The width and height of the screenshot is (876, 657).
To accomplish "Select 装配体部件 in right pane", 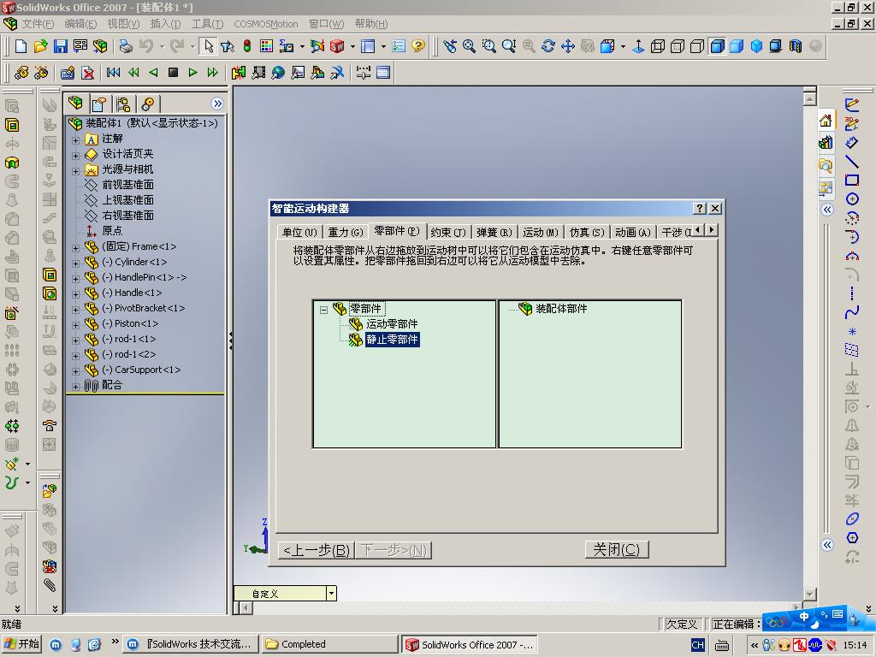I will pos(561,308).
